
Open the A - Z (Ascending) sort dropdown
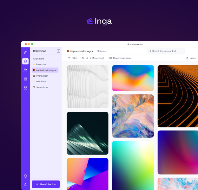click(93, 58)
